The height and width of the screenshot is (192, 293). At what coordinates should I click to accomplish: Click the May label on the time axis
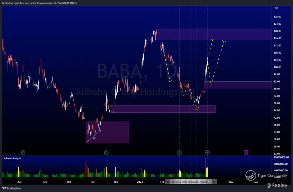(x=231, y=182)
